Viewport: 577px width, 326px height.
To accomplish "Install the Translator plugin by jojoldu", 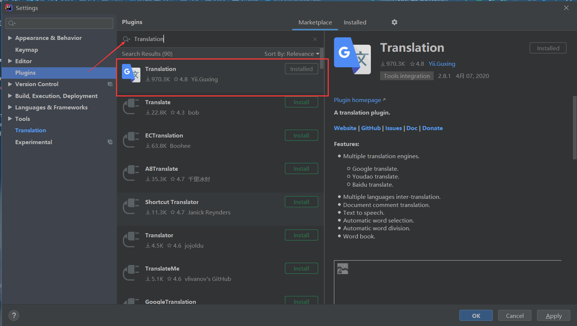I will click(x=301, y=235).
